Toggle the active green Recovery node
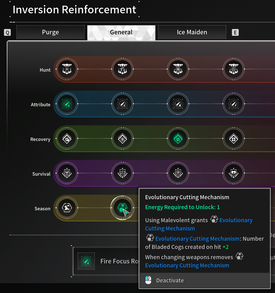The width and height of the screenshot is (275, 293). pos(178,138)
